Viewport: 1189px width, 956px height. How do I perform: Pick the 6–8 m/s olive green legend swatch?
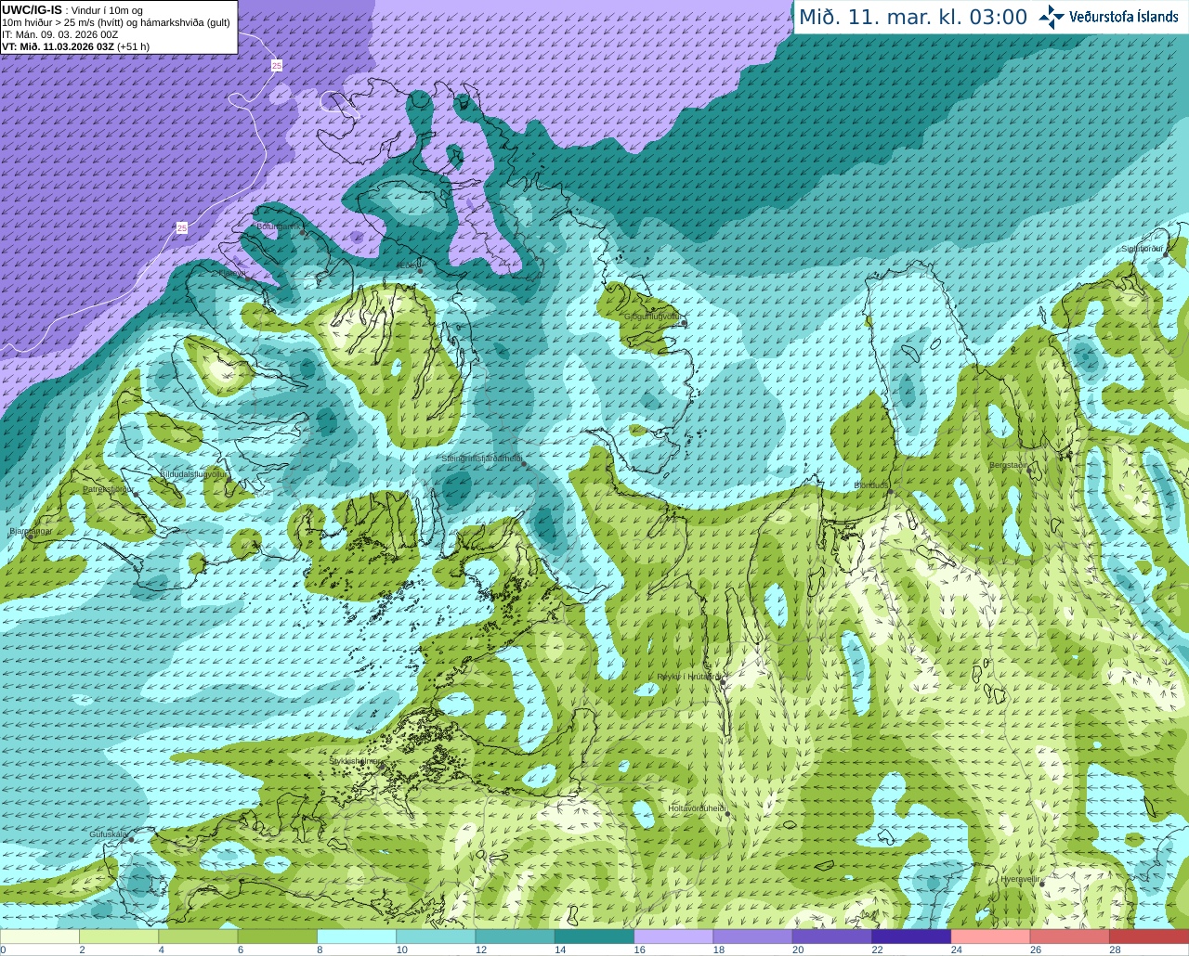coord(278,937)
